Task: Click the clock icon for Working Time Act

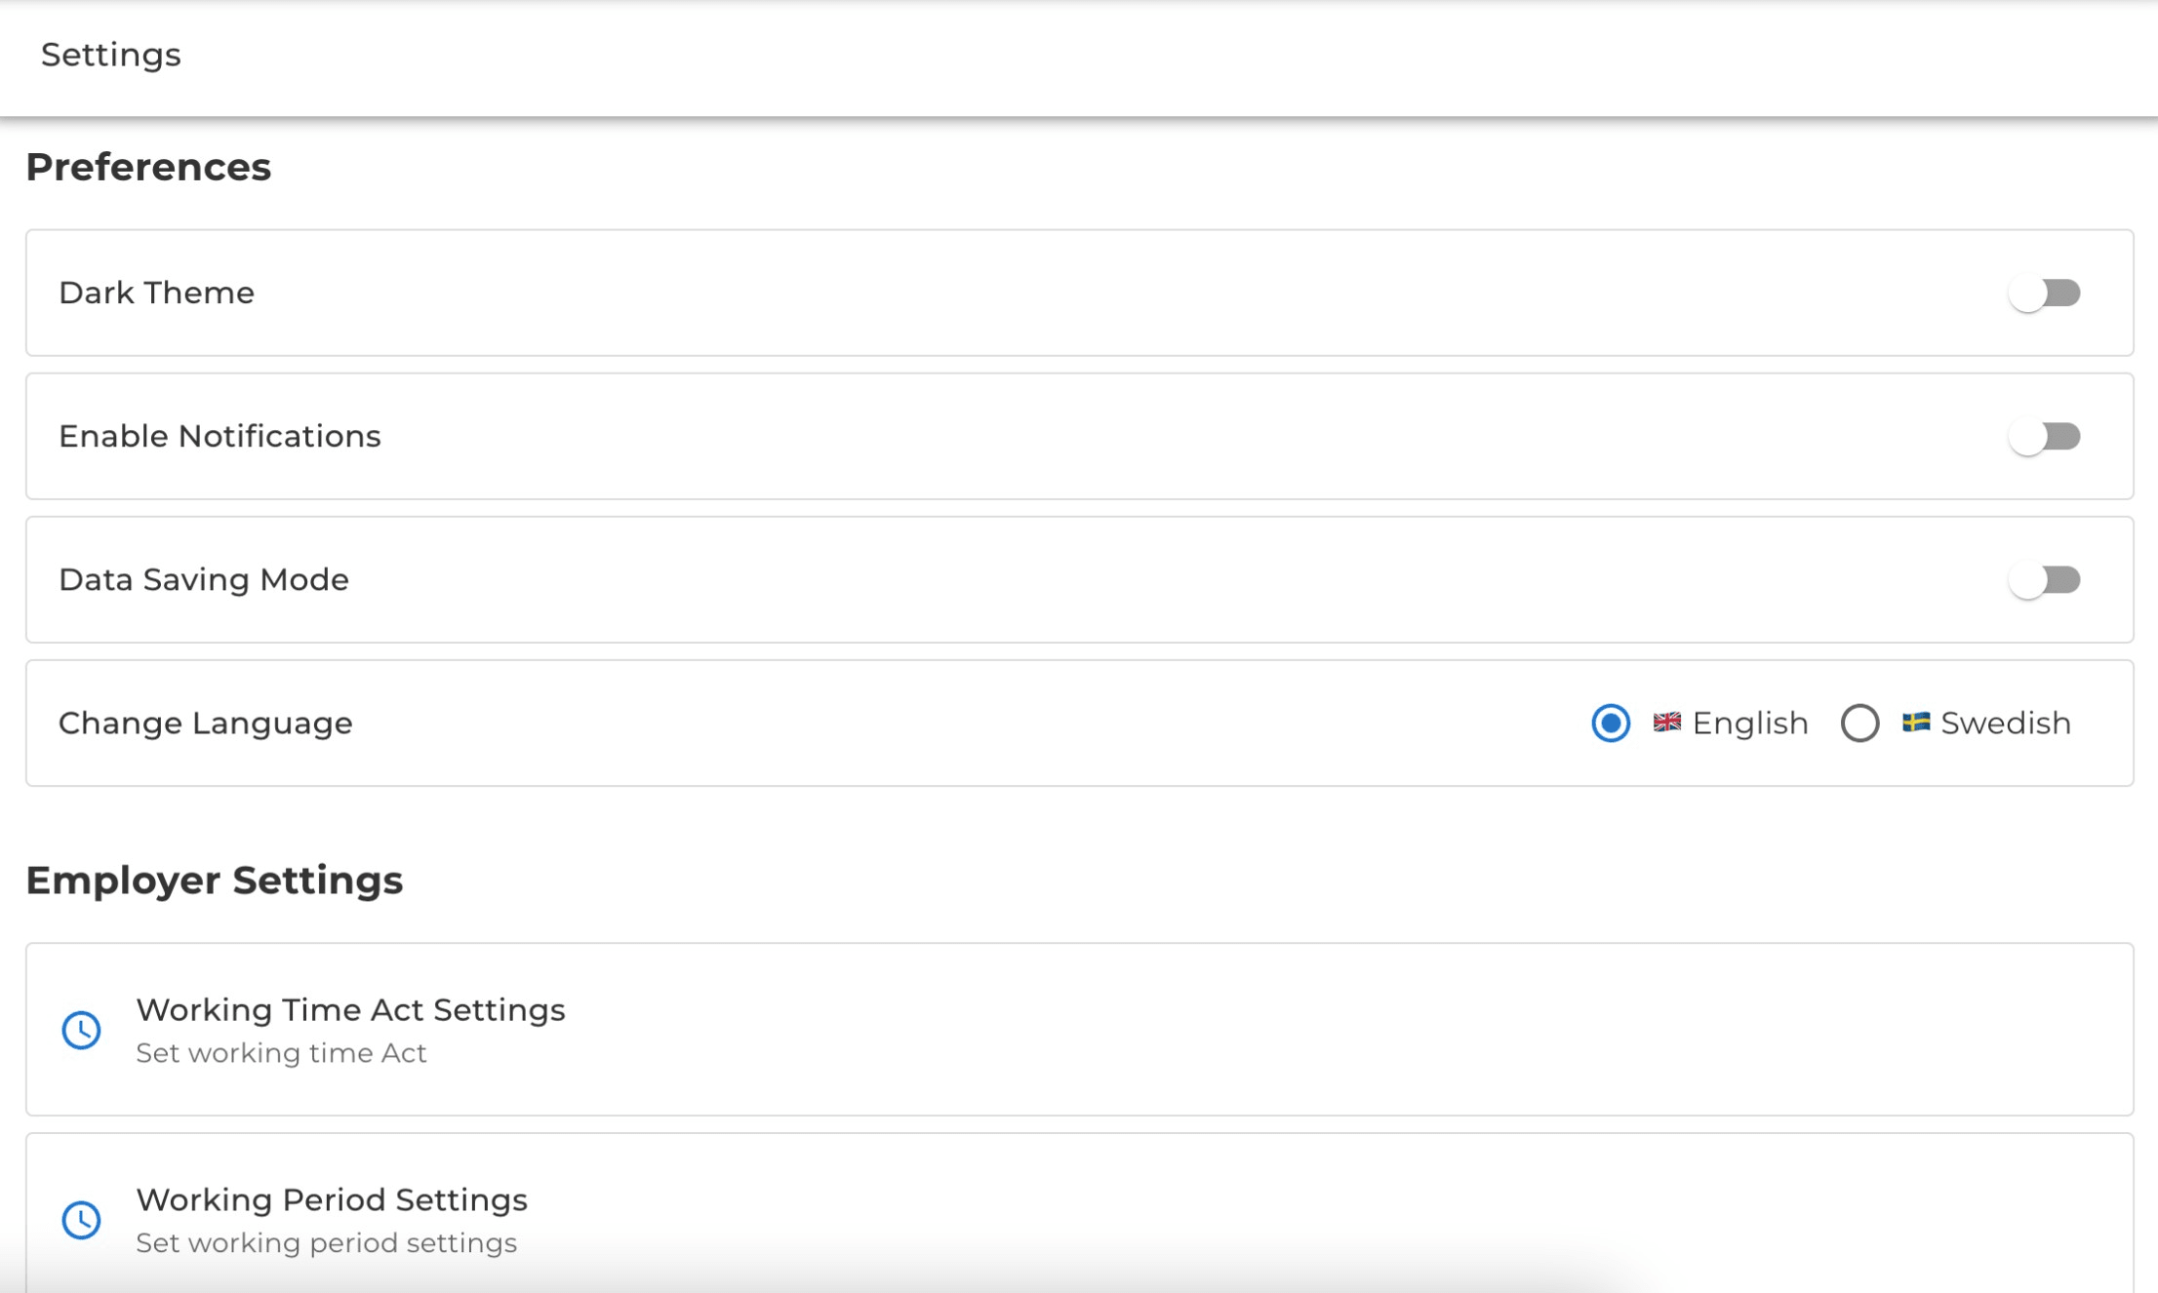Action: (x=81, y=1030)
